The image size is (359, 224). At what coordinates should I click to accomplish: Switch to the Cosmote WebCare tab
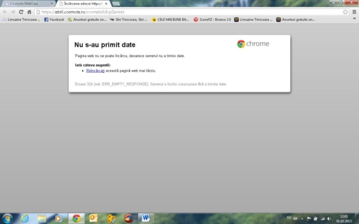(28, 4)
